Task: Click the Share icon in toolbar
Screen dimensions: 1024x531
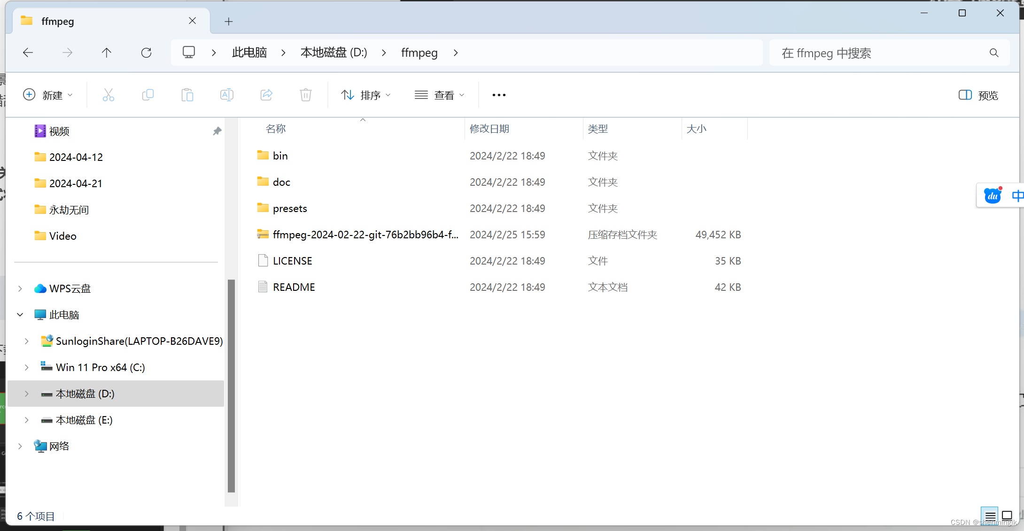Action: pos(266,95)
